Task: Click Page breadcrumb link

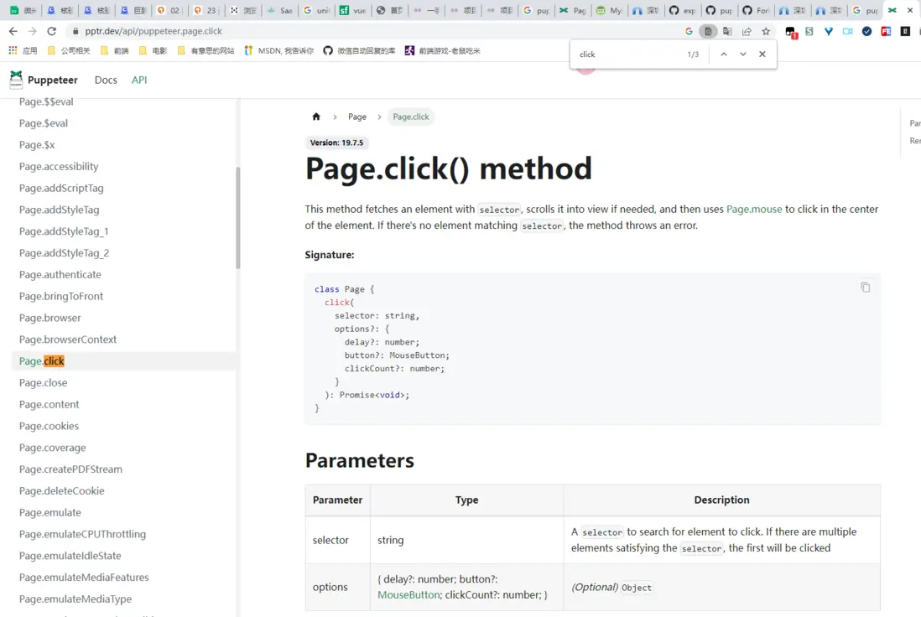Action: coord(357,117)
